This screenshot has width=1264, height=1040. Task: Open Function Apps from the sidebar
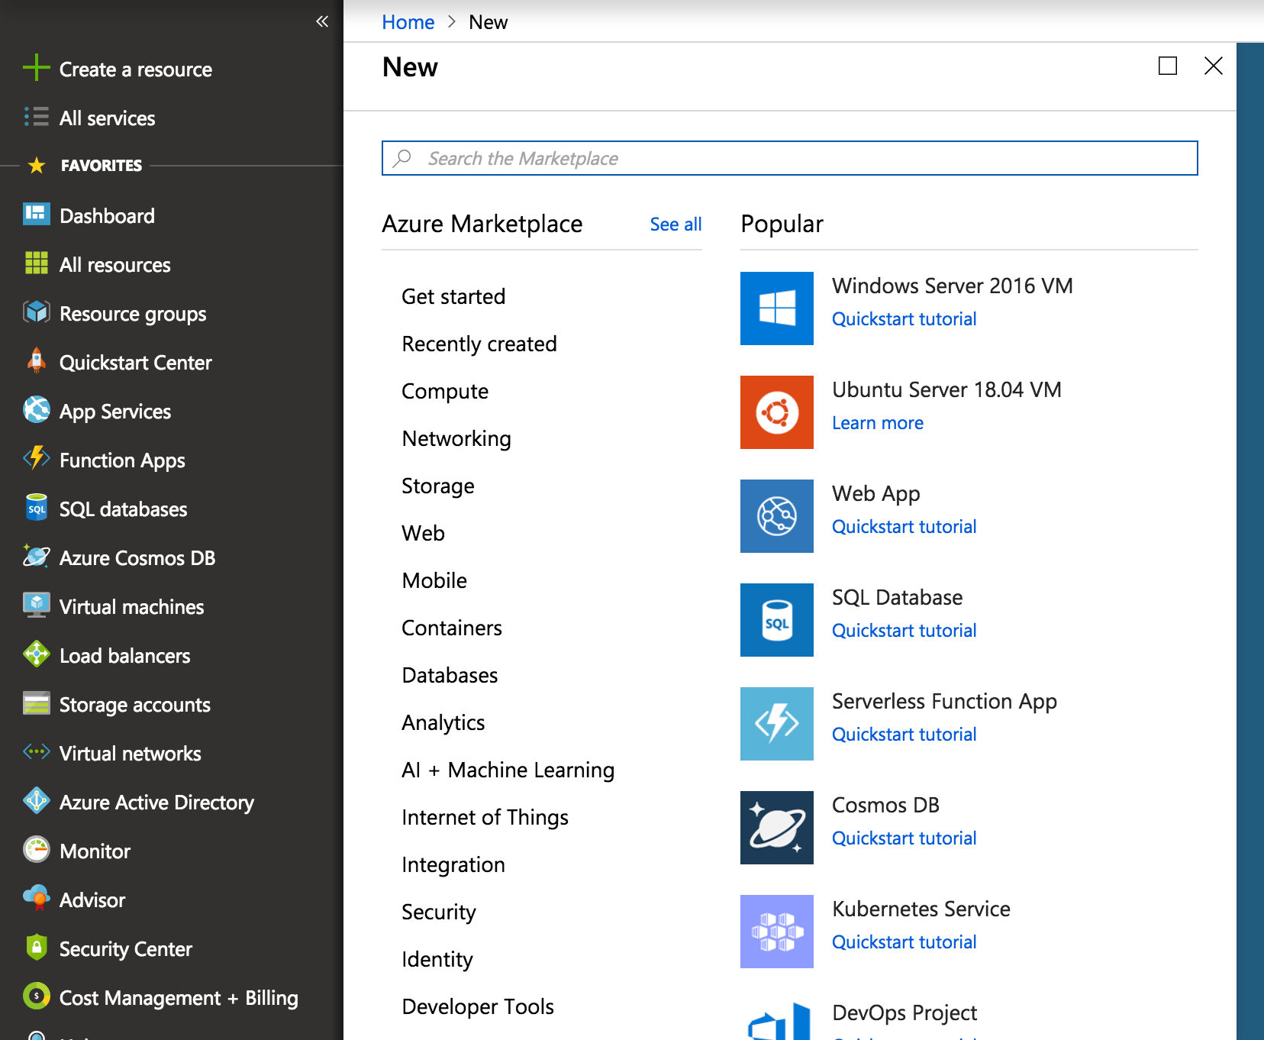coord(36,460)
